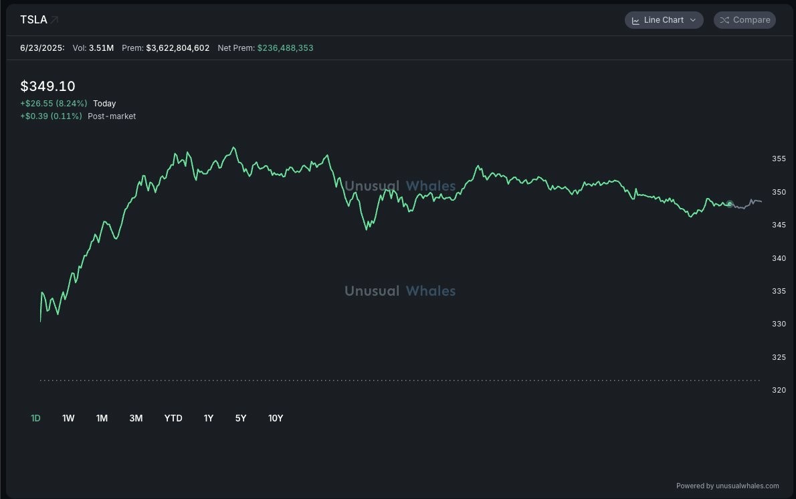Click the +$26.55 (8.24%) today change
Screen dimensions: 796x499
click(x=54, y=104)
